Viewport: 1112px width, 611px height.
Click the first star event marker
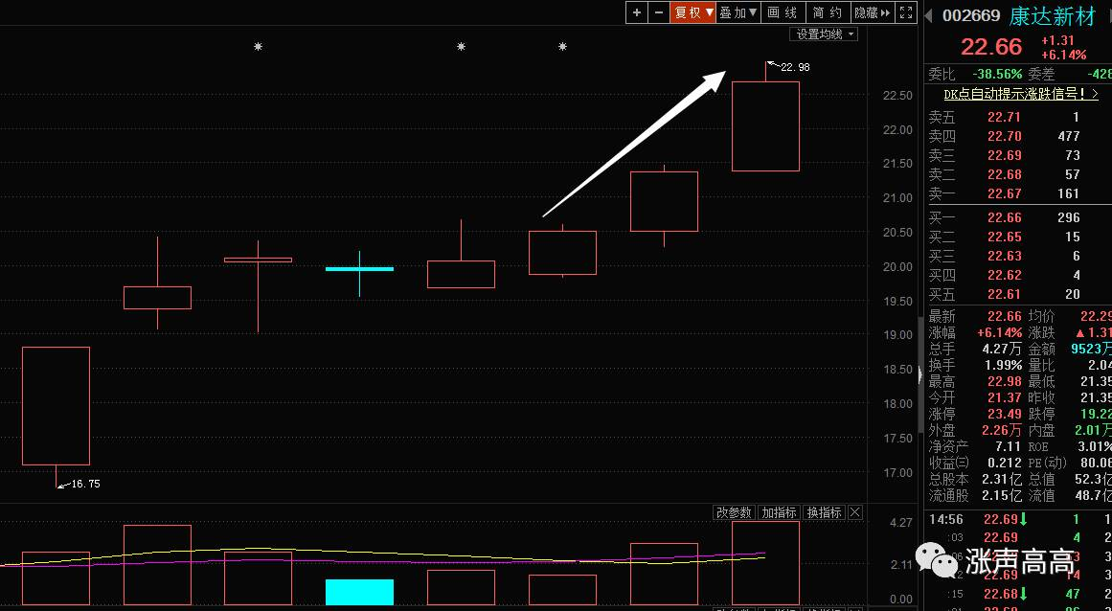pyautogui.click(x=259, y=47)
